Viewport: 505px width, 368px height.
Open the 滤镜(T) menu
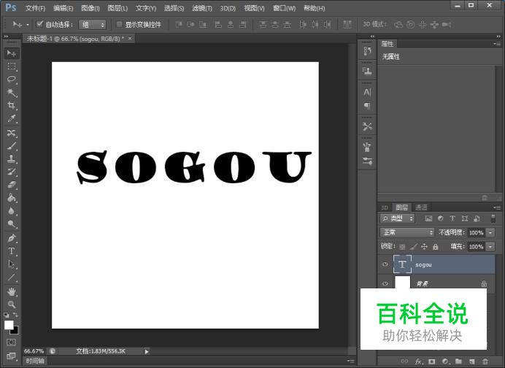point(202,8)
